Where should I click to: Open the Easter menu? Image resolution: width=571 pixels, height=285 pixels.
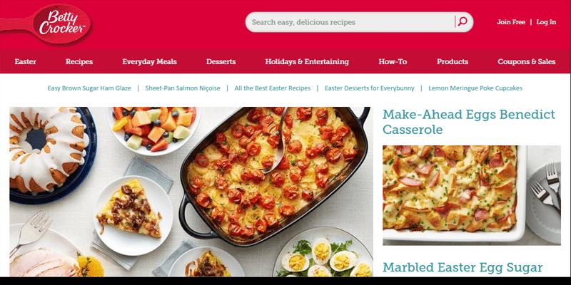click(x=26, y=62)
